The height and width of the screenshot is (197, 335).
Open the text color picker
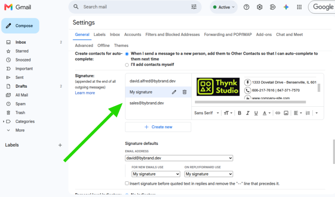point(266,113)
